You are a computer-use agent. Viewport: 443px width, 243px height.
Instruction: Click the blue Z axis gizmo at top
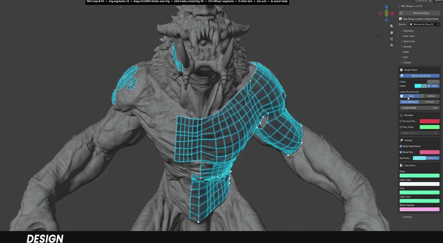click(x=386, y=7)
